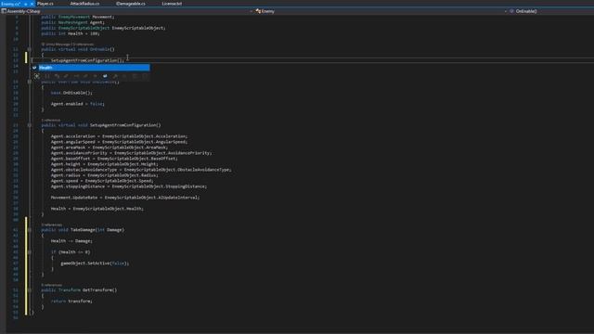The height and width of the screenshot is (334, 594).
Task: Click the Agent.stoppingDistance assignment line
Action: tap(129, 186)
